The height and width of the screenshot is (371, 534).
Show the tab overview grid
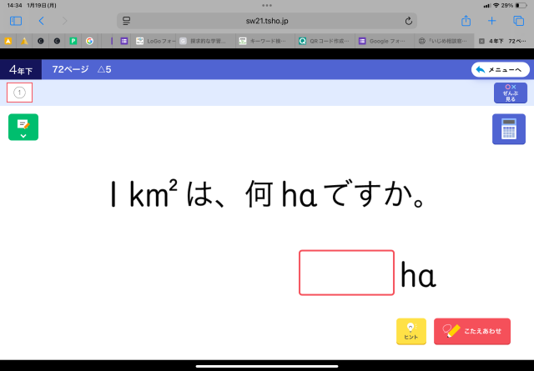(517, 20)
